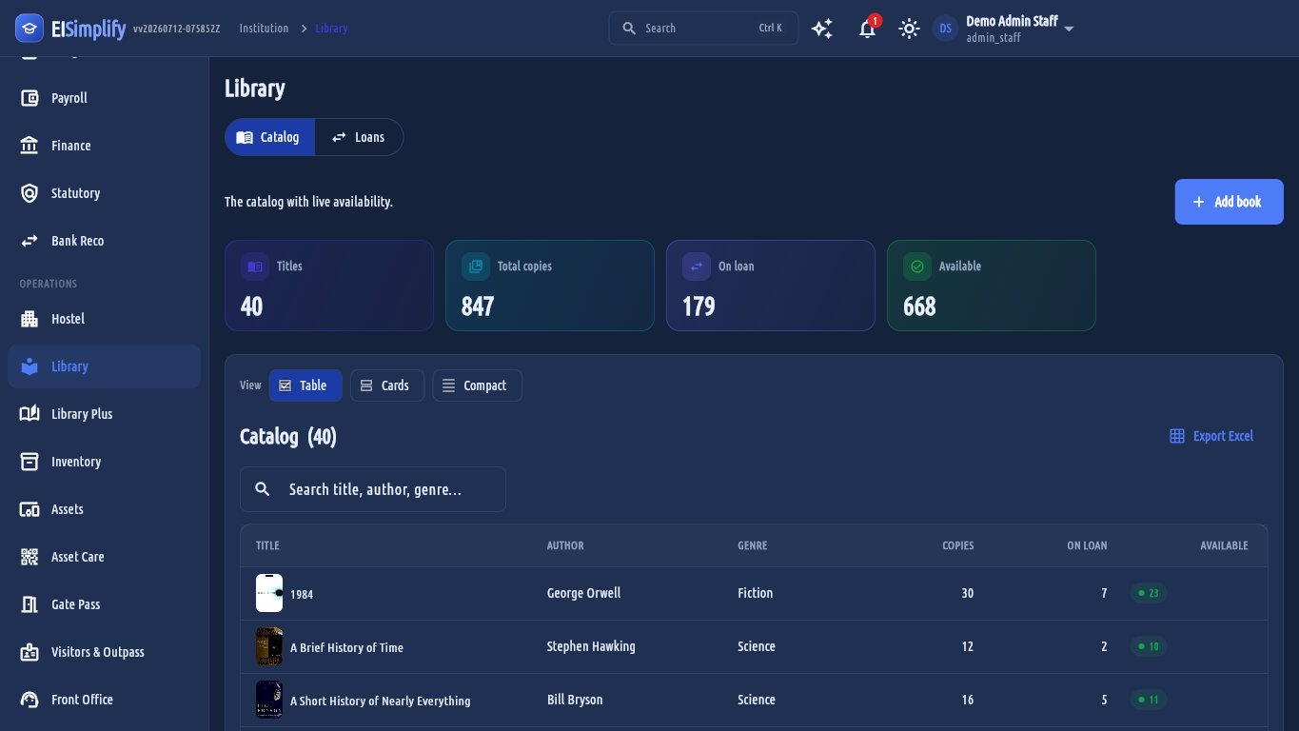
Task: Sort by the ON LOAN column header
Action: coord(1087,545)
